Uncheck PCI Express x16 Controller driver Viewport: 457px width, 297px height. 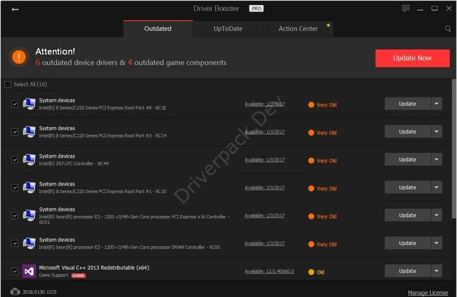coord(15,215)
